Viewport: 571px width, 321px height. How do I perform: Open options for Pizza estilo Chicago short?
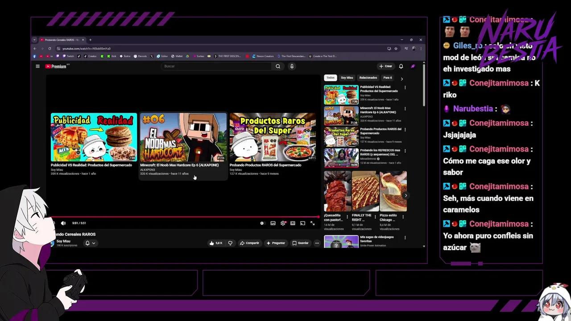coord(403,217)
